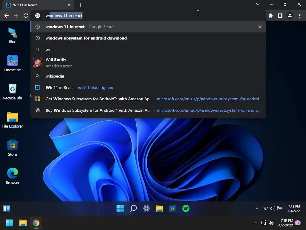Open the Store desktop icon
This screenshot has width=306, height=230.
[x=13, y=148]
